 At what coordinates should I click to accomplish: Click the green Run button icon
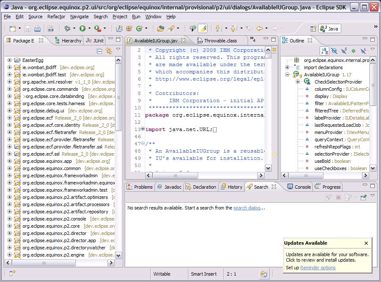(83, 28)
